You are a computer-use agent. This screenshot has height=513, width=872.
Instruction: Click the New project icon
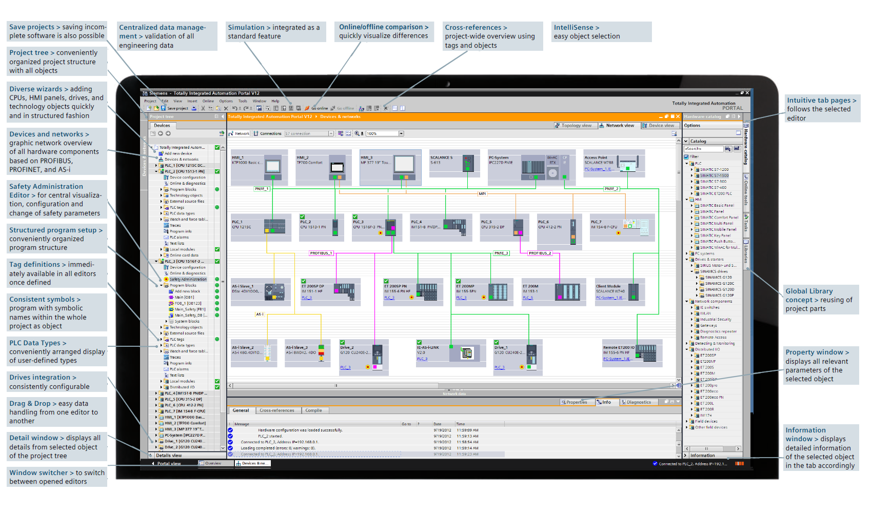coord(149,108)
